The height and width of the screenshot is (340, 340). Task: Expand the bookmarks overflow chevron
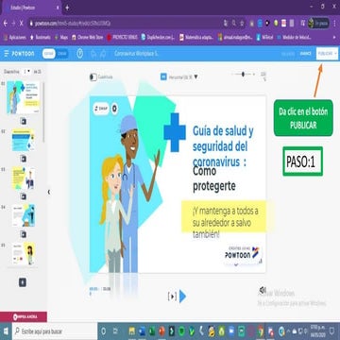click(334, 37)
